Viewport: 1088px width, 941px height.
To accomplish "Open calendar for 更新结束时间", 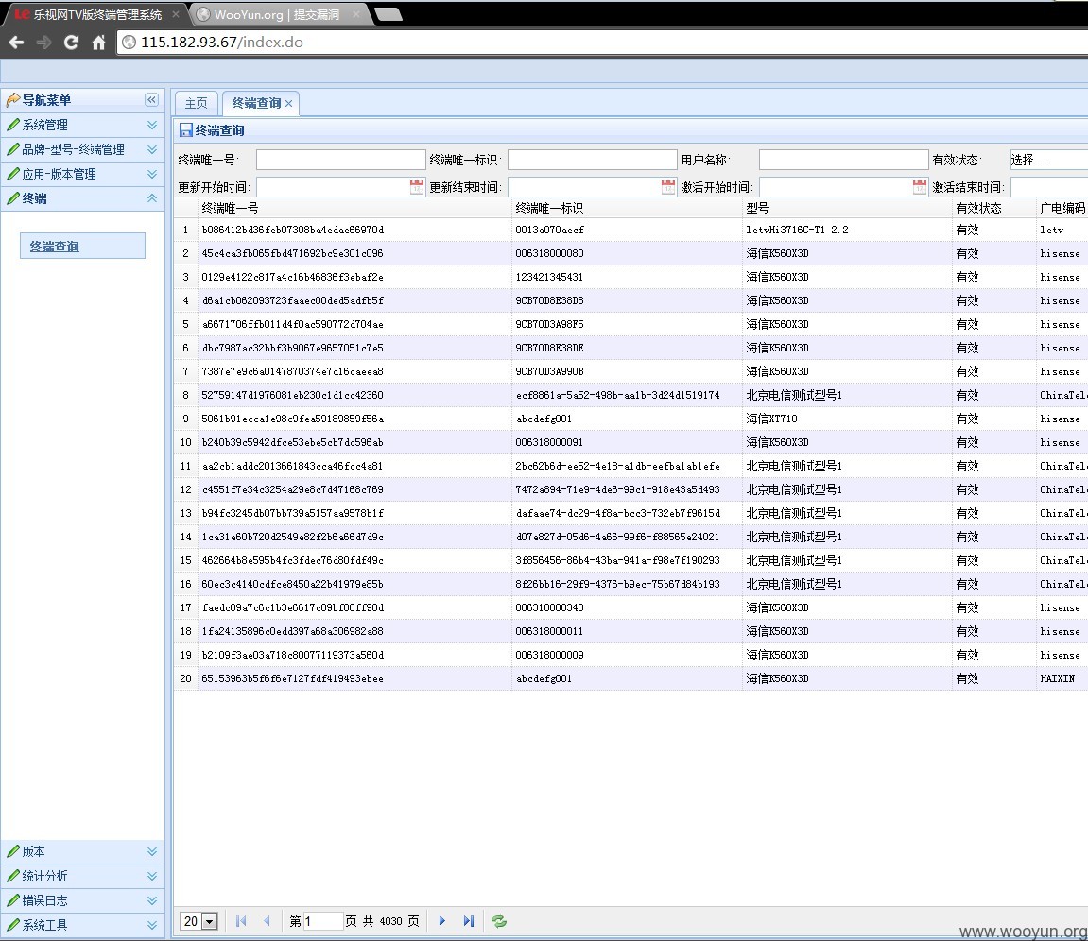I will tap(667, 186).
